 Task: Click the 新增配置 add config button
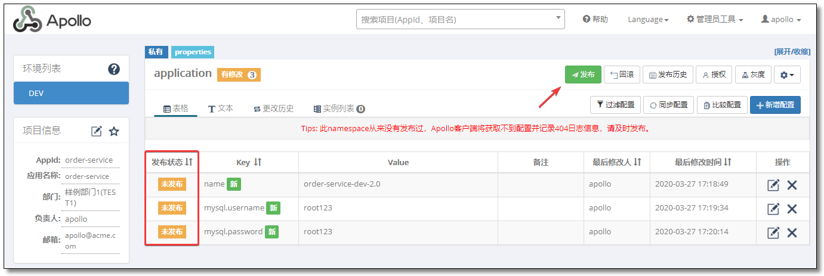pyautogui.click(x=775, y=104)
